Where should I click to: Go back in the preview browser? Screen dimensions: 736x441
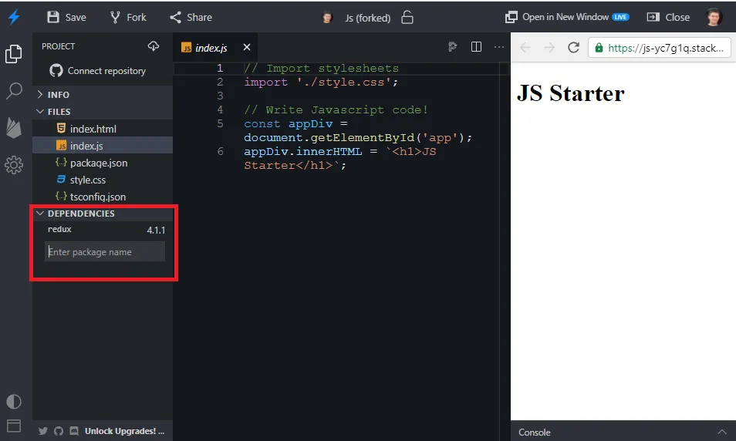[525, 47]
